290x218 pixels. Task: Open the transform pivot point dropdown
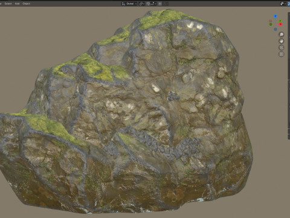(142, 4)
